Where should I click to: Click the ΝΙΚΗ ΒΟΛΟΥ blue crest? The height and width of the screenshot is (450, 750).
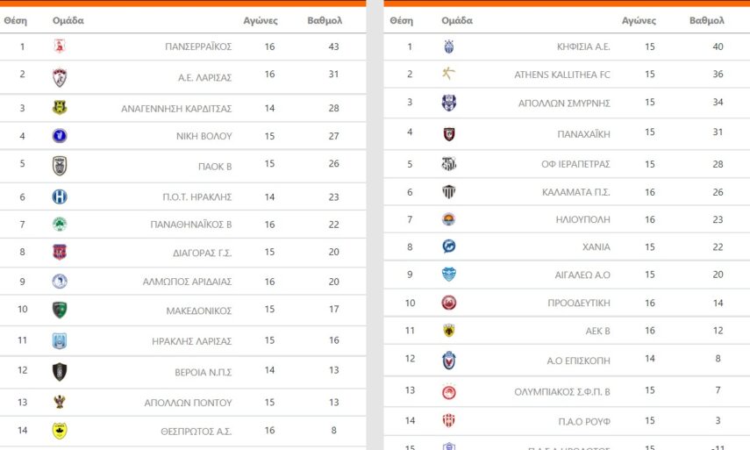60,136
